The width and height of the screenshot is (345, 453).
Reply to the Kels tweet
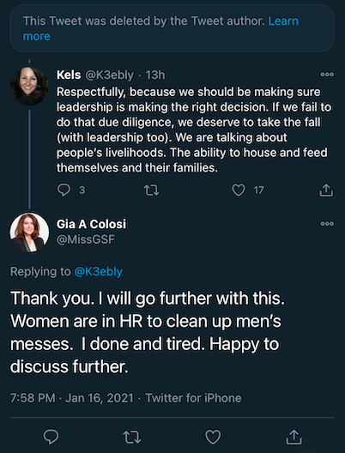click(64, 190)
